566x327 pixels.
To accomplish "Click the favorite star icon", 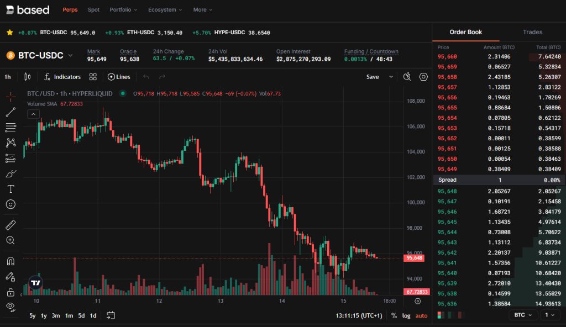I will (x=9, y=33).
